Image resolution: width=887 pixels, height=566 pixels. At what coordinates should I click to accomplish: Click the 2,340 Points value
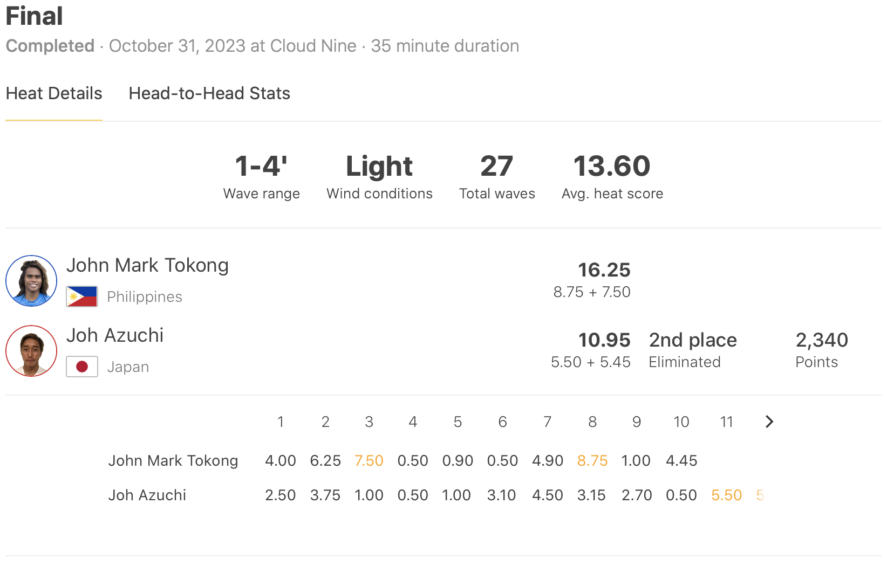pyautogui.click(x=822, y=340)
